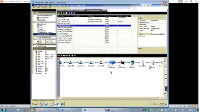The width and height of the screenshot is (199, 112).
Task: Open Change Audit Tracking in the sidebar
Action: coord(46,32)
